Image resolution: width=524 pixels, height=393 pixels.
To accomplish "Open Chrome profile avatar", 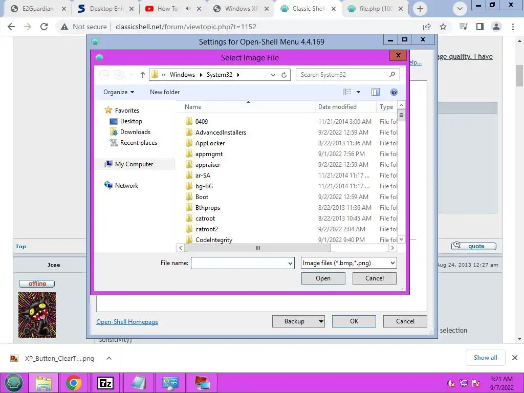I will [496, 27].
